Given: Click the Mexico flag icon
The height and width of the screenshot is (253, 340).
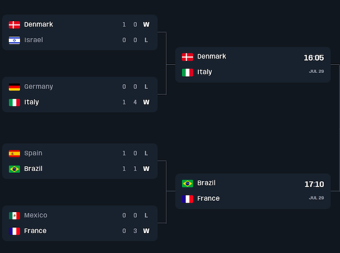Looking at the screenshot, I should coord(15,216).
